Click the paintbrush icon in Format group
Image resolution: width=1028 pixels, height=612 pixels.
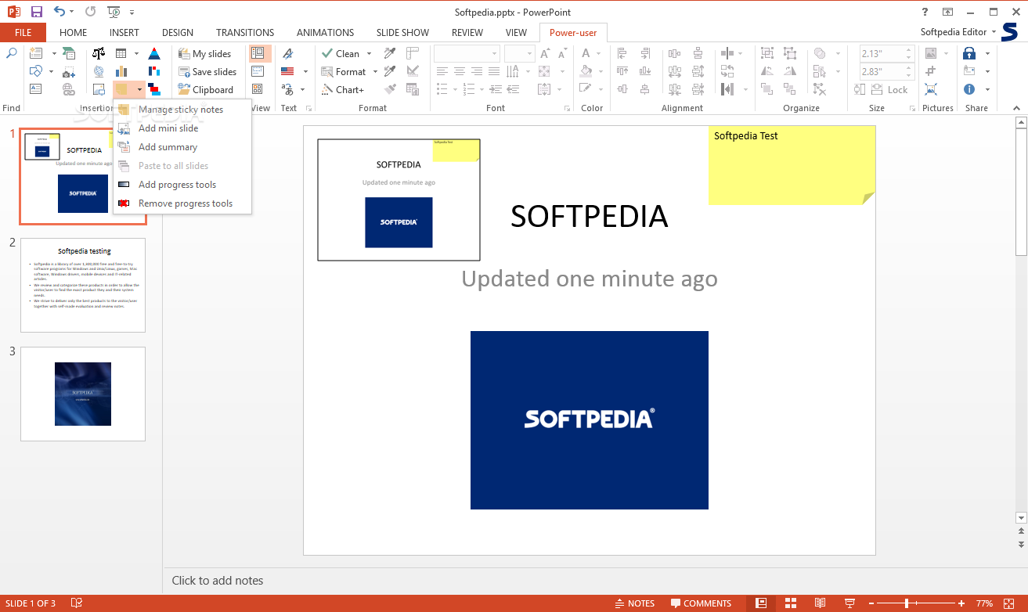390,89
